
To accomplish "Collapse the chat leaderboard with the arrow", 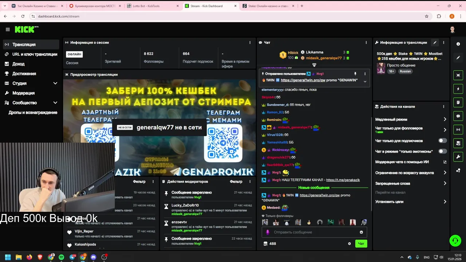I will pos(314,65).
